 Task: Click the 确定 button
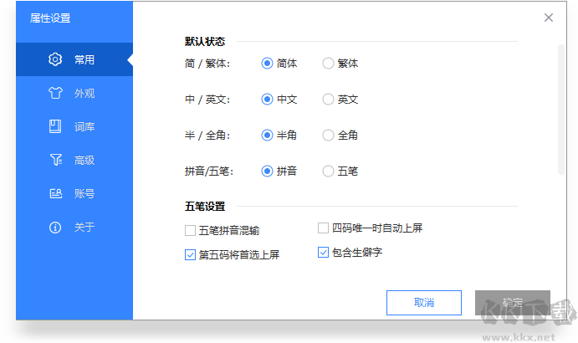click(x=513, y=303)
